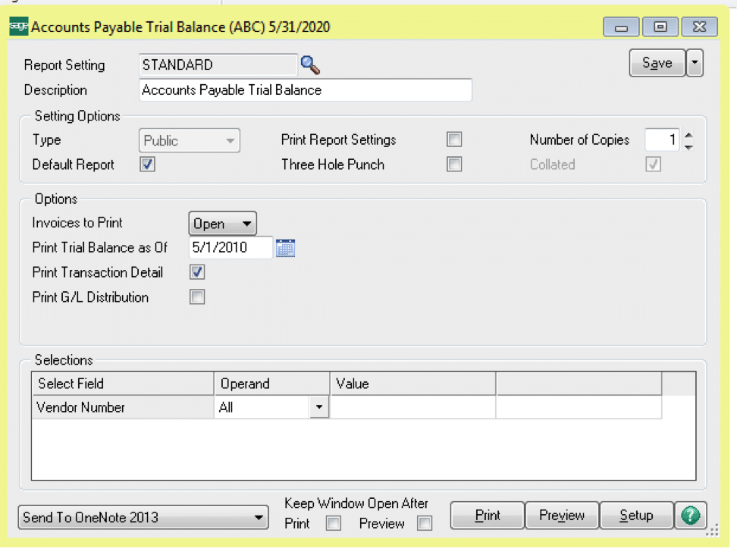
Task: Click the Description text field
Action: 306,90
